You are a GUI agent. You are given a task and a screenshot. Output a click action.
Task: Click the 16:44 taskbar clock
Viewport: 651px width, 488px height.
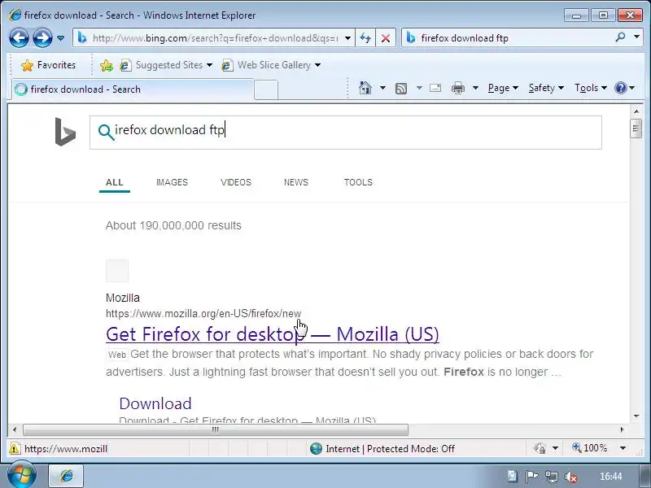click(x=611, y=477)
